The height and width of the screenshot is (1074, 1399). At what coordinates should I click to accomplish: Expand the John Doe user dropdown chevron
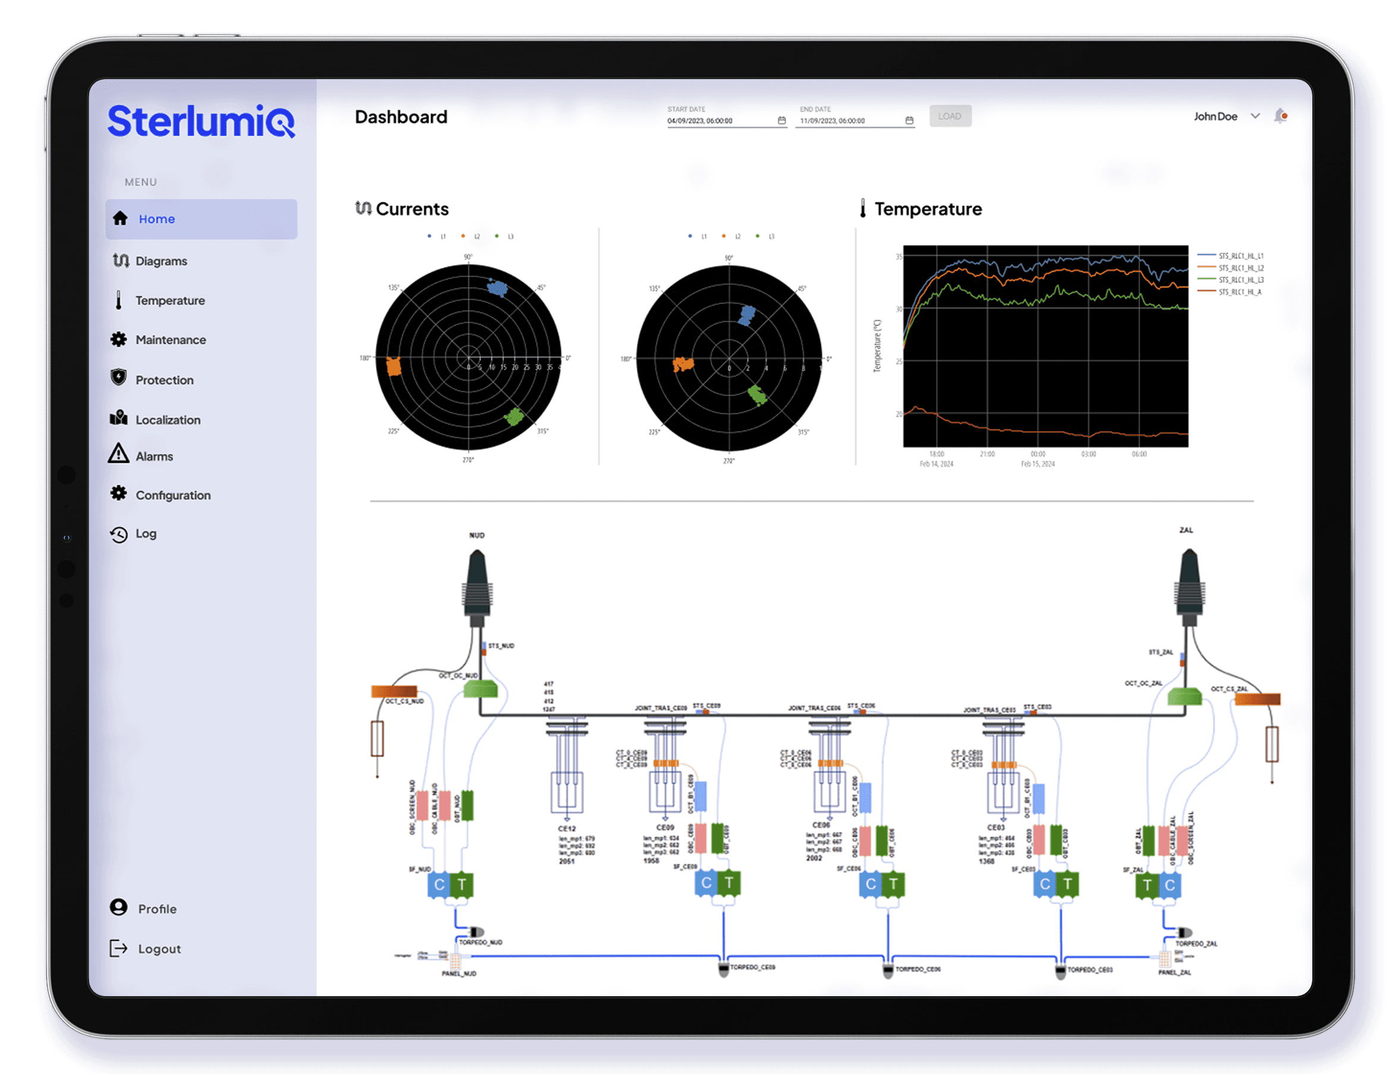click(1255, 116)
